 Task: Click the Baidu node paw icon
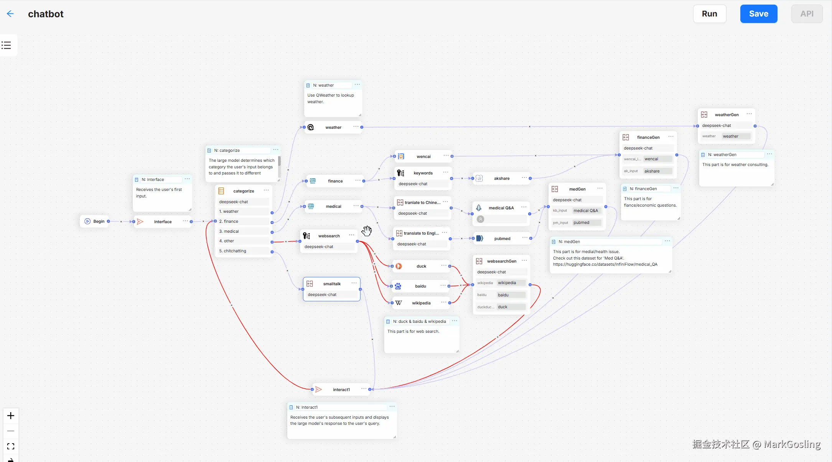(398, 286)
